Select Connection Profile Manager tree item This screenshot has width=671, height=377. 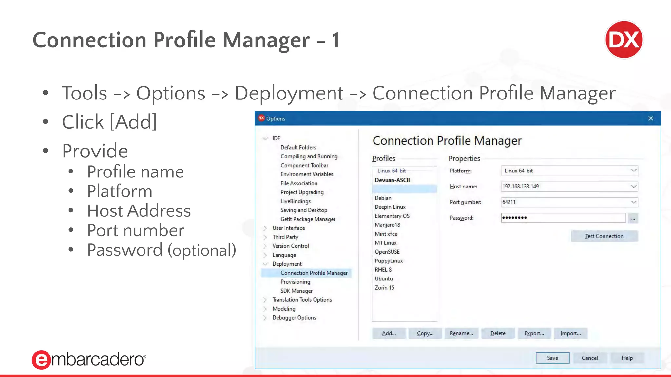314,273
